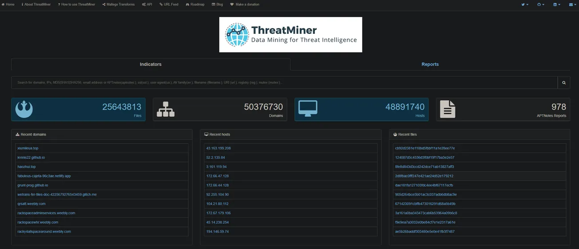Expand the email envelope dropdown
The image size is (579, 249).
[573, 4]
